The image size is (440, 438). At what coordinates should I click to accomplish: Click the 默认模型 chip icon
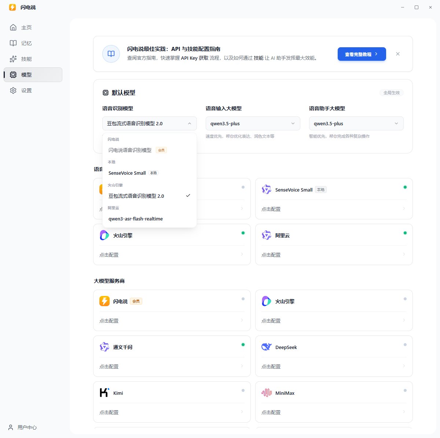tap(106, 93)
